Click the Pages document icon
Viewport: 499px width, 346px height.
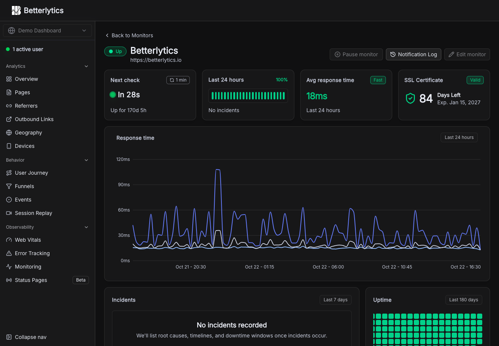point(9,92)
